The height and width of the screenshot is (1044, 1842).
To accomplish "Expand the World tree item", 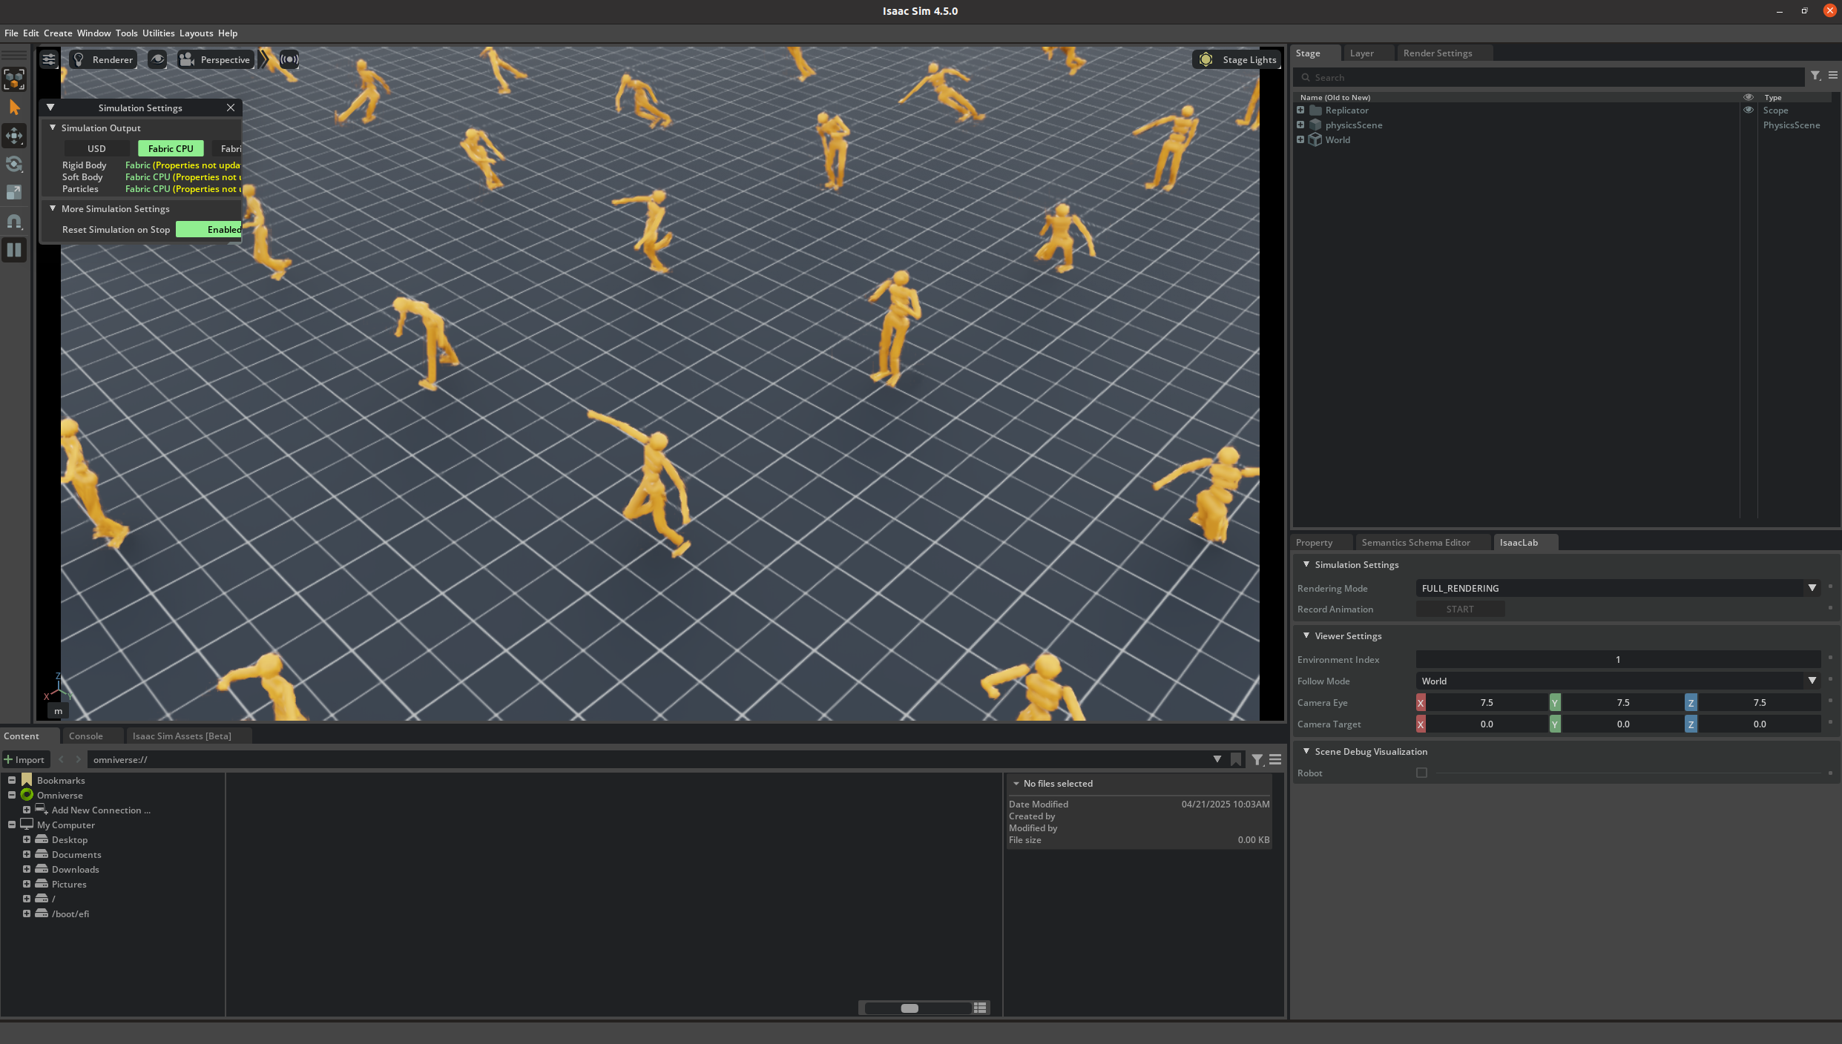I will pos(1300,139).
